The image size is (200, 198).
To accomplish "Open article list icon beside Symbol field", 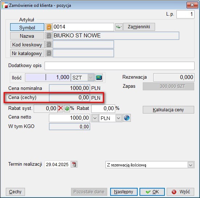I will pyautogui.click(x=49, y=27).
